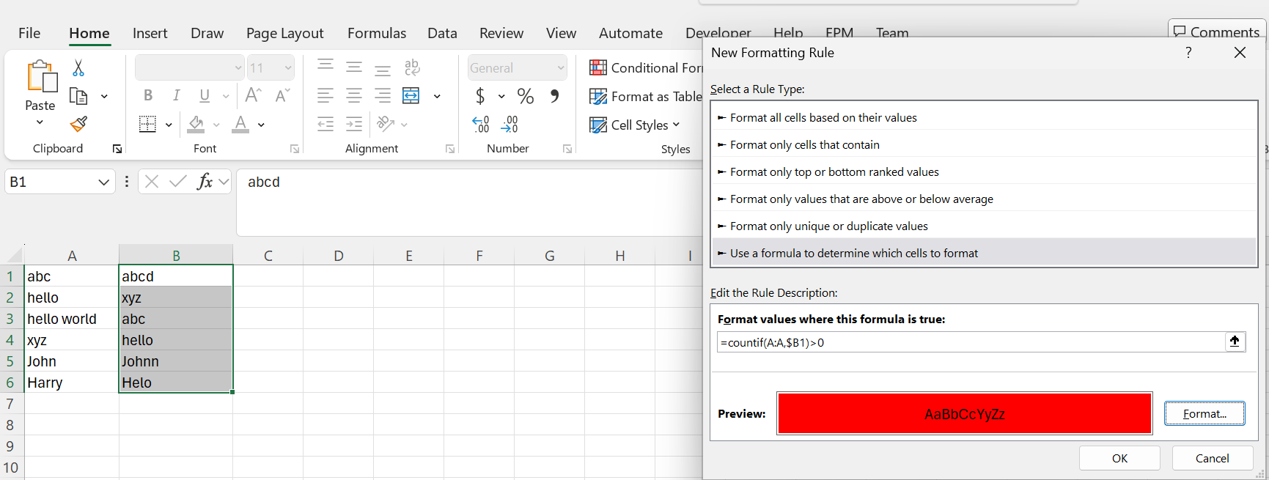Align text right icon

pyautogui.click(x=383, y=95)
